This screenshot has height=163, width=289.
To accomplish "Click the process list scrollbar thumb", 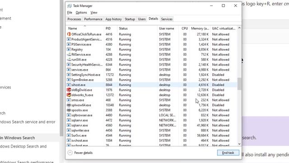I will pyautogui.click(x=239, y=84).
